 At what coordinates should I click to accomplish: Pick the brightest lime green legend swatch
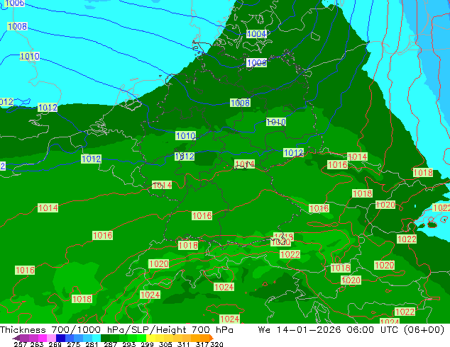click(x=141, y=338)
